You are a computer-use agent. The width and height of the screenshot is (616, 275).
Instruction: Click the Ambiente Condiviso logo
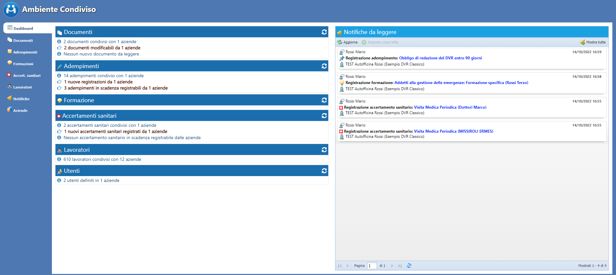(11, 10)
